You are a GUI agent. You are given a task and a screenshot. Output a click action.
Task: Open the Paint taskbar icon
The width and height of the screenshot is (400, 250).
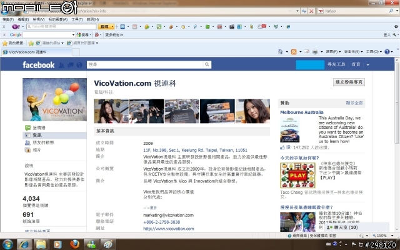point(108,244)
